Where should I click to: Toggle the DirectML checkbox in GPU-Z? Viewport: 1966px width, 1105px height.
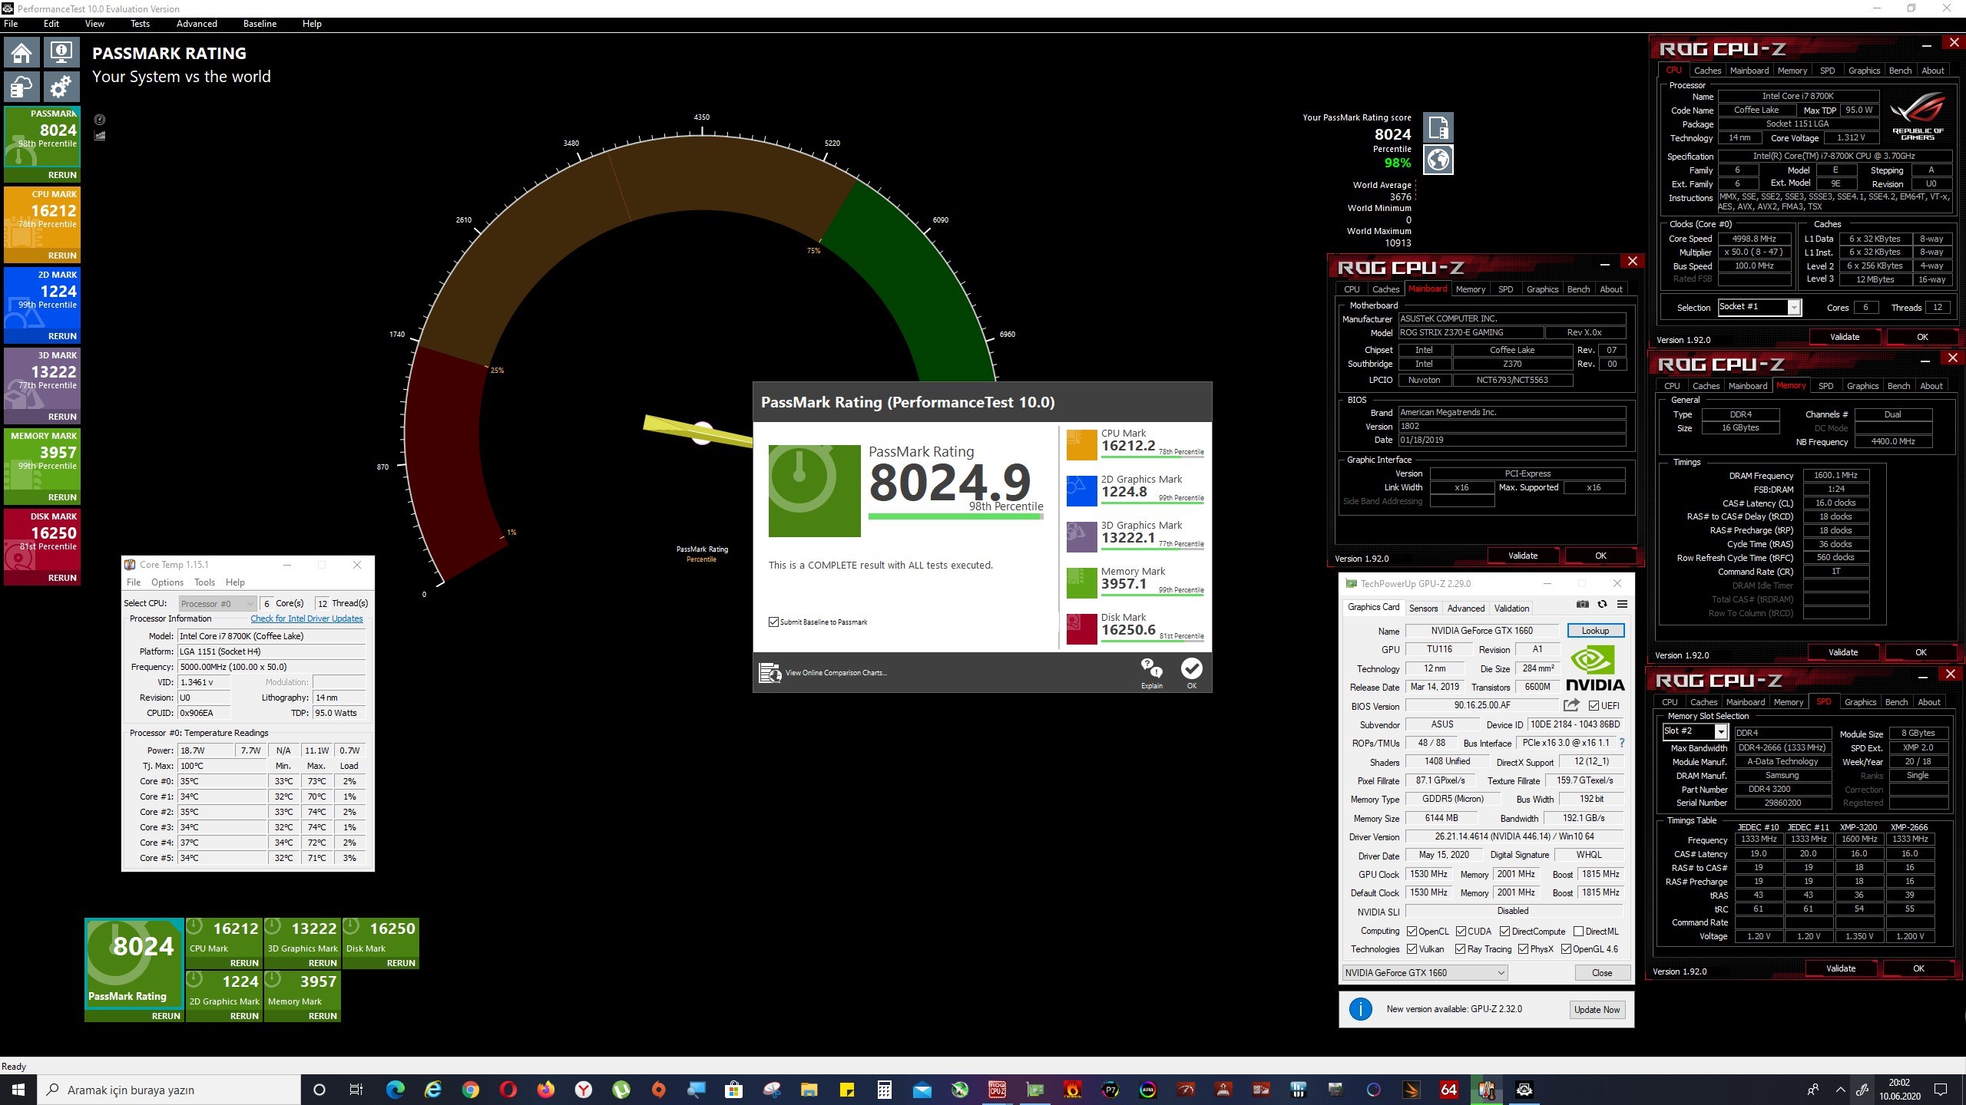1578,931
